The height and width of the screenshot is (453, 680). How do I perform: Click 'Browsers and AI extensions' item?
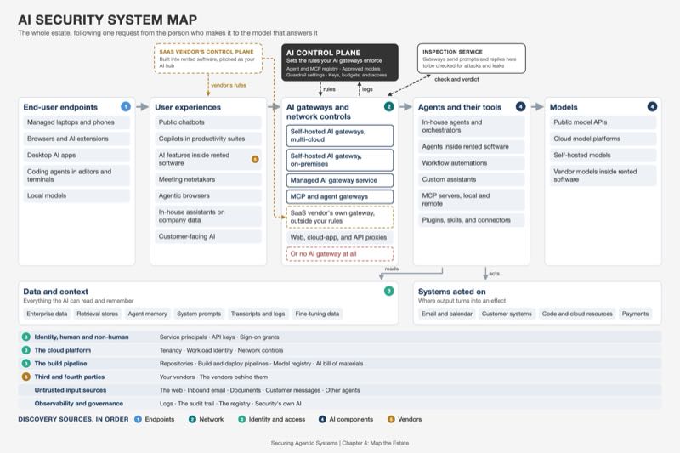76,139
